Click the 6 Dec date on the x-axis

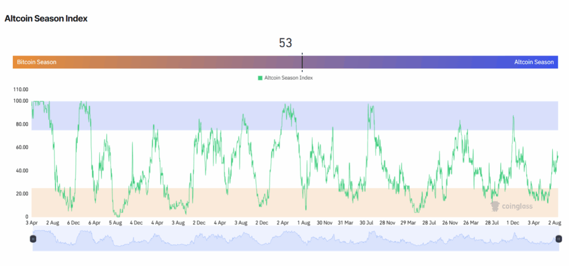(73, 223)
